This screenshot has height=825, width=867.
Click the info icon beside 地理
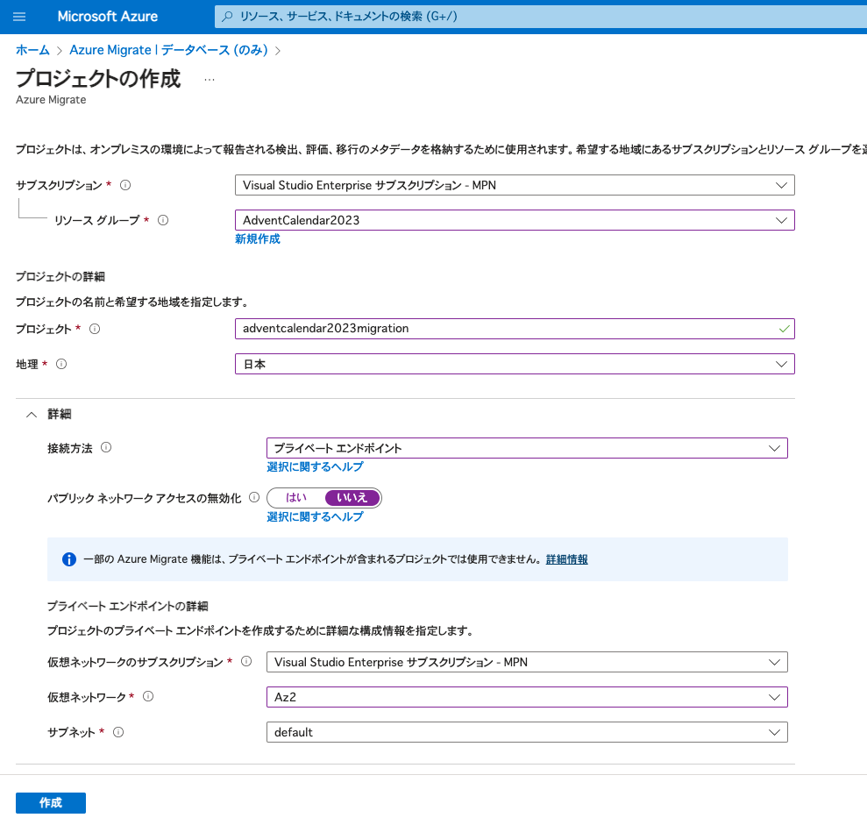pos(60,364)
